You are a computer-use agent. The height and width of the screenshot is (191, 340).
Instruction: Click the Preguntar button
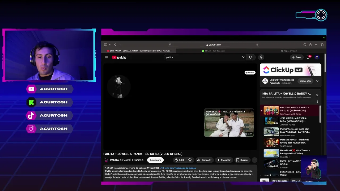coord(224,160)
